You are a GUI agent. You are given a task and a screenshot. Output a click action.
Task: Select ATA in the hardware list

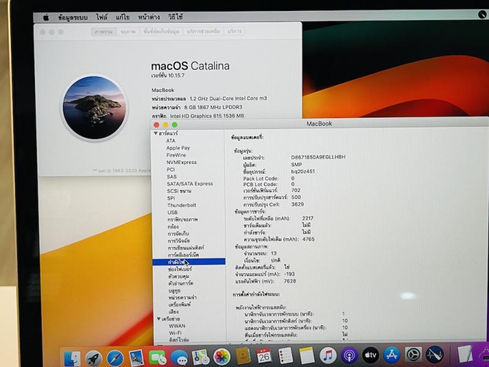click(x=171, y=141)
